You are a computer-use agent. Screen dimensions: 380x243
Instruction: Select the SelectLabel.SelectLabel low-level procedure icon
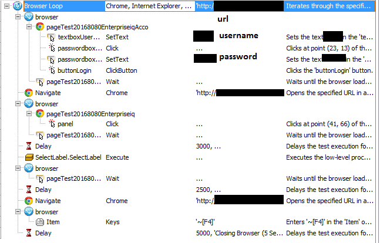click(x=29, y=157)
